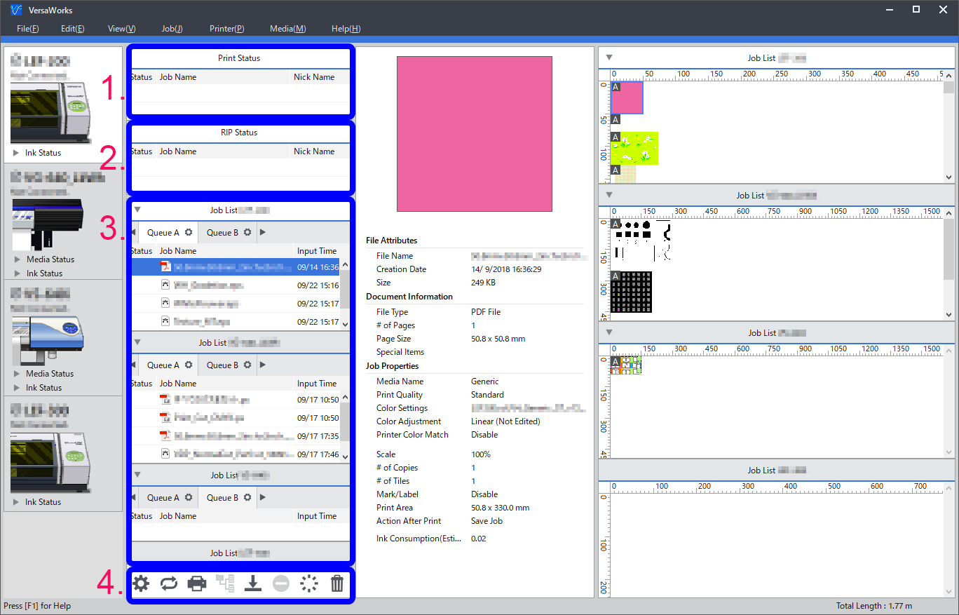959x615 pixels.
Task: Click the pink thumbnail in the top layout area
Action: [x=627, y=98]
